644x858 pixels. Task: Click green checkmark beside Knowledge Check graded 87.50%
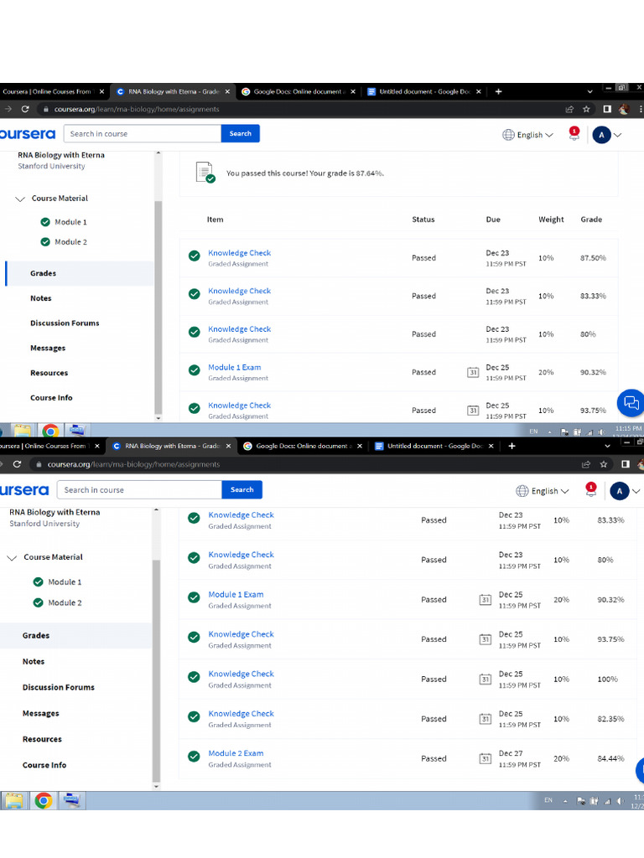(194, 257)
